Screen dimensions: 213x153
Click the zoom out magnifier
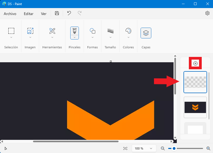tap(163, 148)
